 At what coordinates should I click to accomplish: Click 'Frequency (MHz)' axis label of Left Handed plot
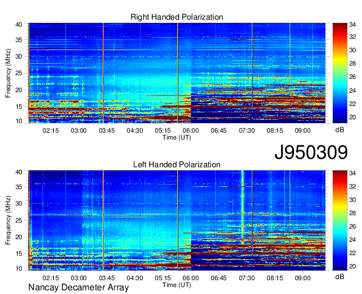tap(8, 220)
